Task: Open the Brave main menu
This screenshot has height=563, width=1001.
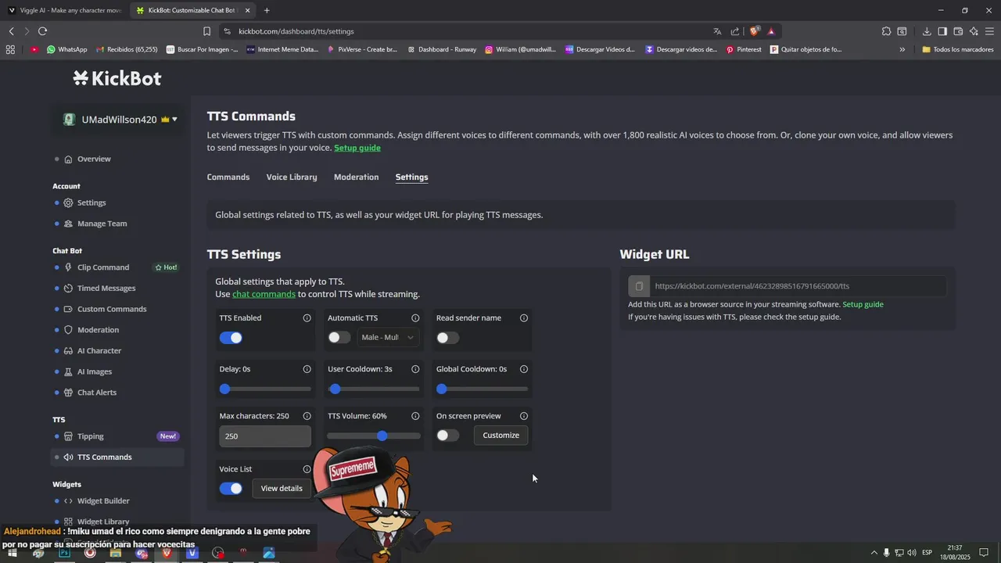Action: pos(989,31)
